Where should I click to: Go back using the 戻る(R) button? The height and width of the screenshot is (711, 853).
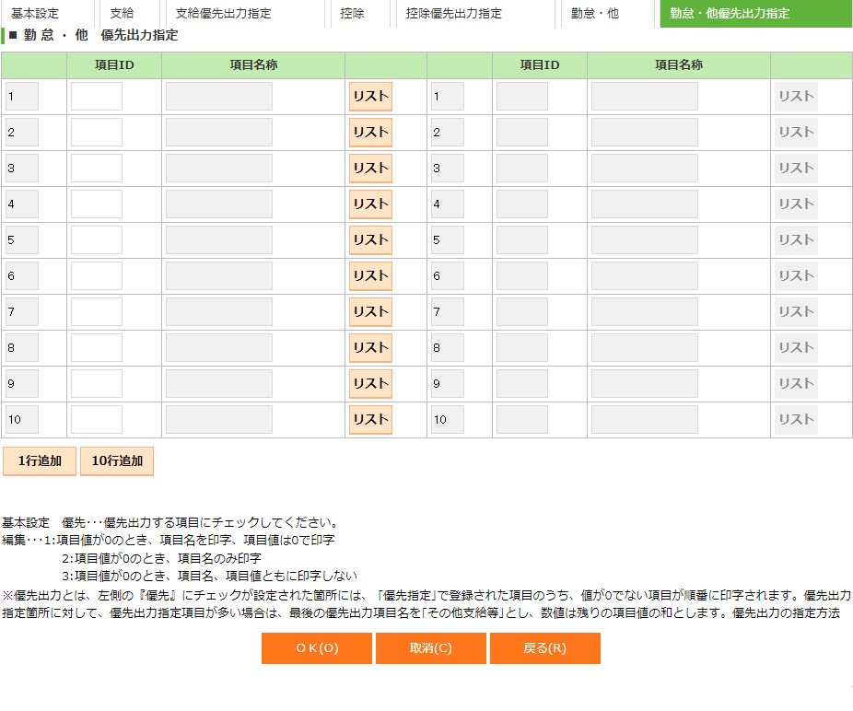pos(545,648)
